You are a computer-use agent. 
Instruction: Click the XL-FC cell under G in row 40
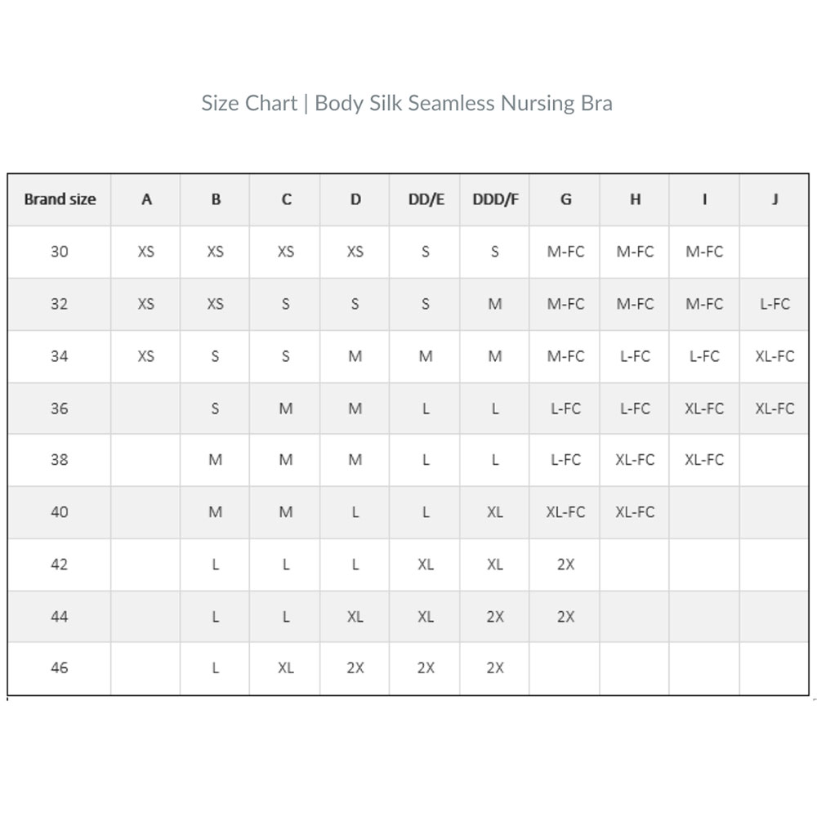pyautogui.click(x=565, y=512)
